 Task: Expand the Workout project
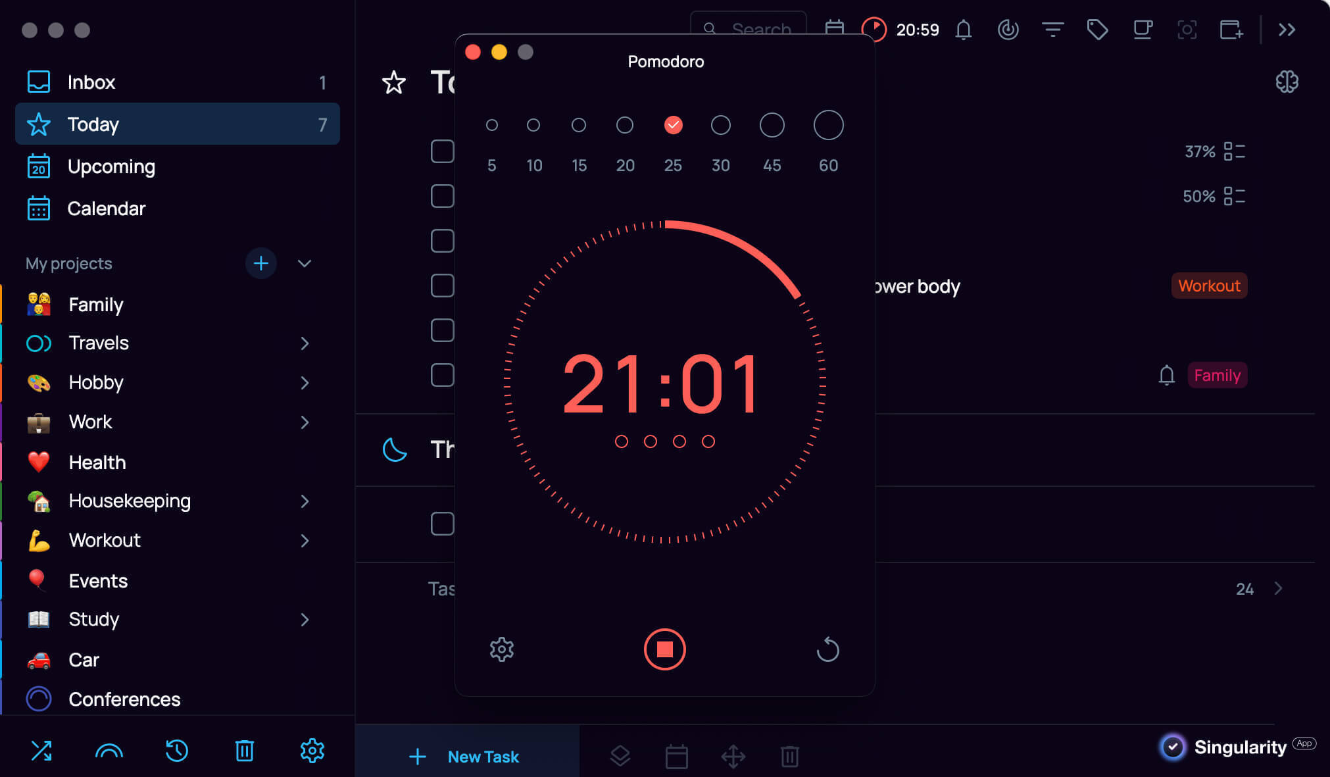coord(305,541)
